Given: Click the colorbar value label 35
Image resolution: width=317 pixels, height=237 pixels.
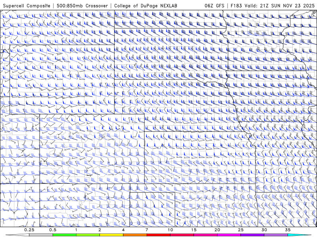Looking at the screenshot, I should [x=288, y=230].
